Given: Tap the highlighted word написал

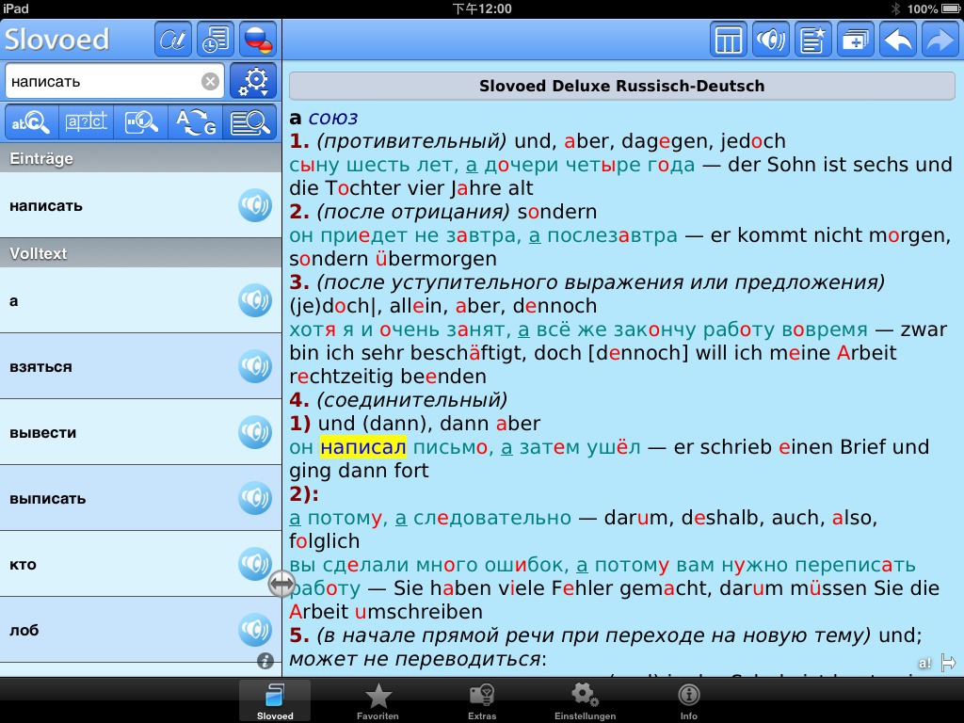Looking at the screenshot, I should [363, 447].
